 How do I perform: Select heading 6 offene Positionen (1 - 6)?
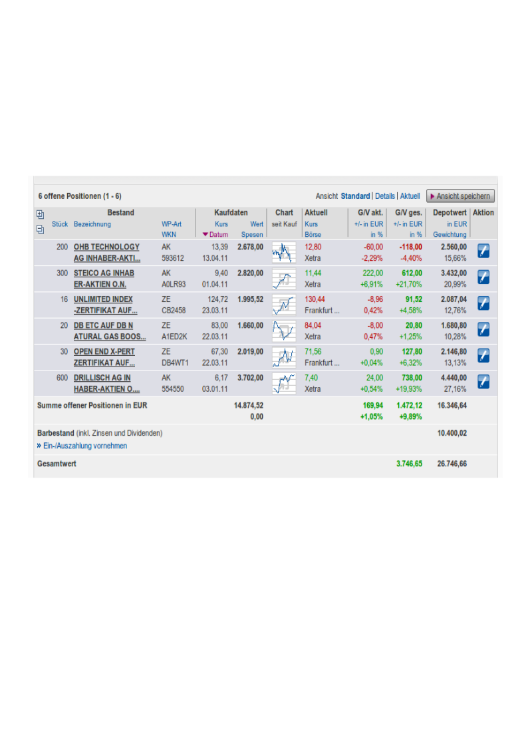[80, 196]
